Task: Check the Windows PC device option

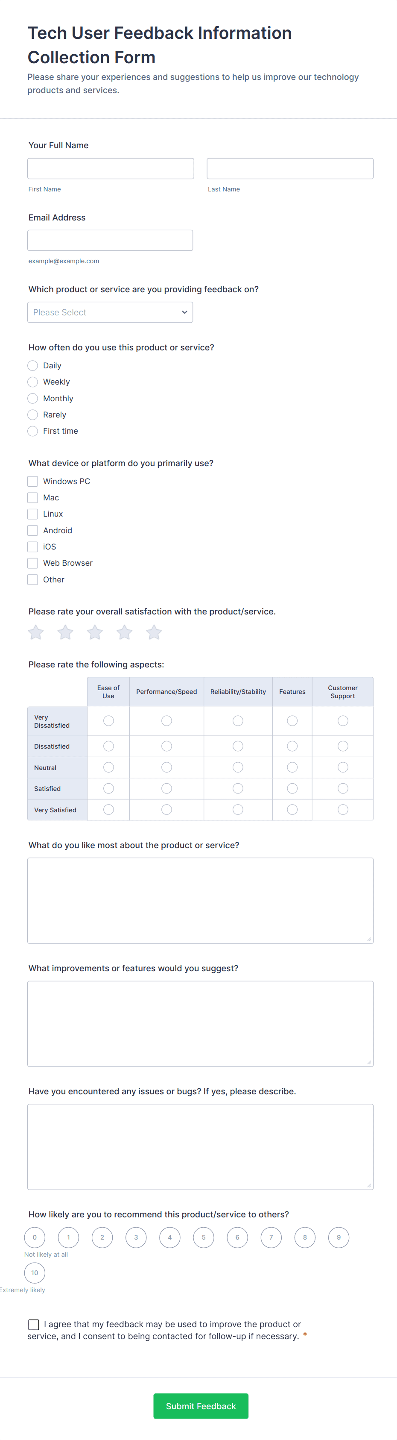Action: pyautogui.click(x=32, y=481)
